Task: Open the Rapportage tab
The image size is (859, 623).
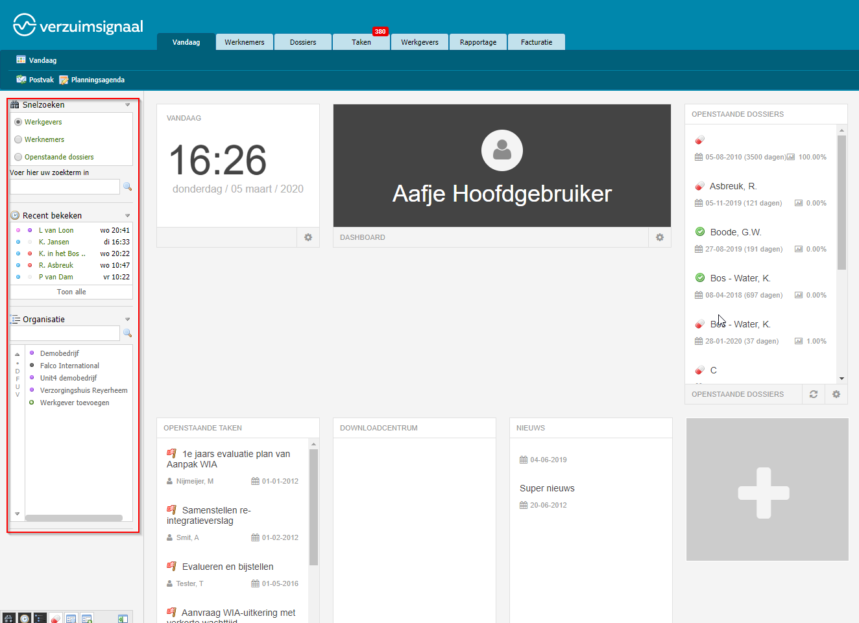Action: [478, 42]
